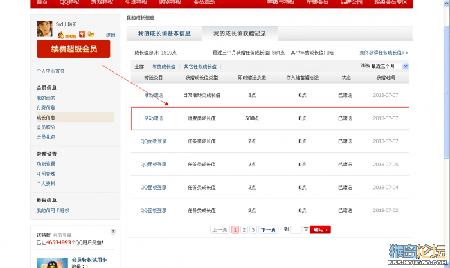
Task: Click QQ面板登录 link dated 2013-07-02
Action: tap(154, 210)
